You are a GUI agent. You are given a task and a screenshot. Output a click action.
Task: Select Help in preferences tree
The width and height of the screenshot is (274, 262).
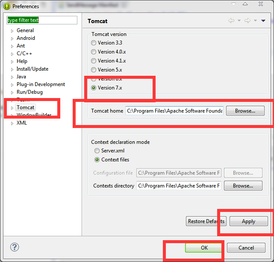(22, 61)
